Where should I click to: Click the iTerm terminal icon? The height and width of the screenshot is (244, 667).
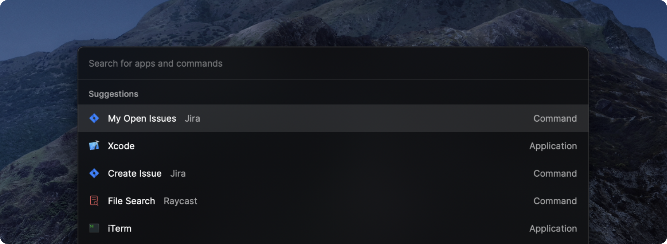pos(94,228)
